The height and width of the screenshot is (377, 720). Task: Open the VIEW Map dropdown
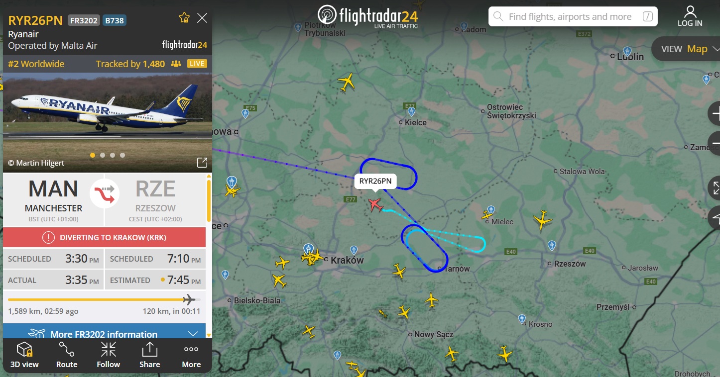pos(690,49)
